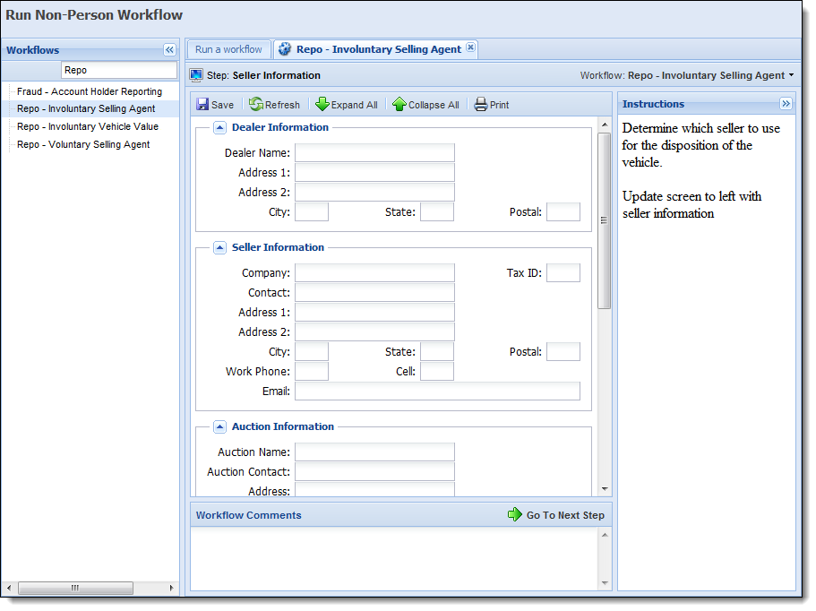Click the Print printer icon
Viewport: 816px width, 611px height.
point(481,105)
